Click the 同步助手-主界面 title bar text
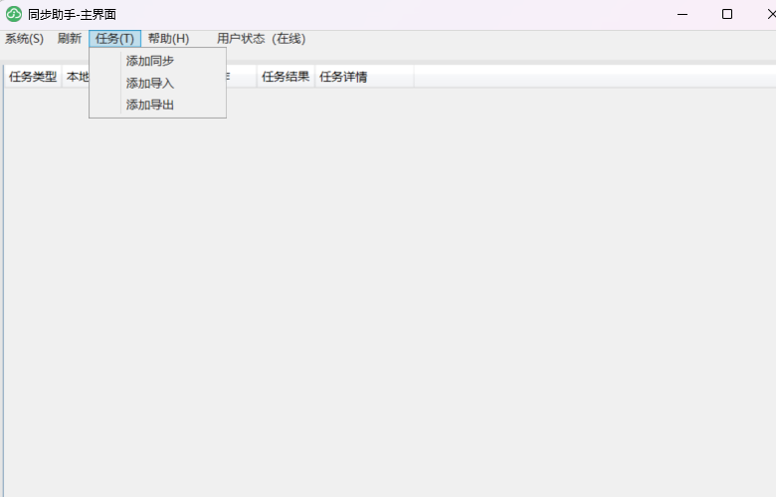The height and width of the screenshot is (497, 776). click(x=72, y=14)
